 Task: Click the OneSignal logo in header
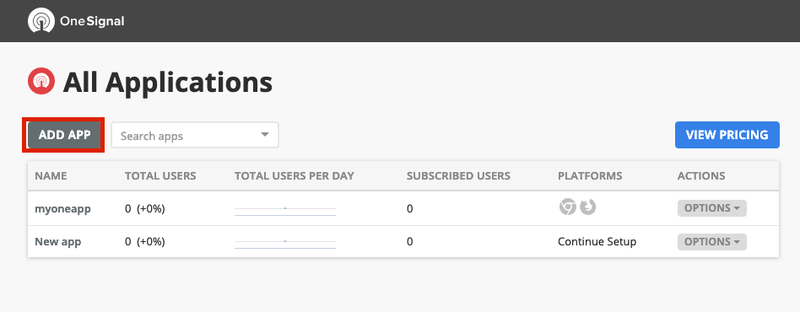coord(76,21)
